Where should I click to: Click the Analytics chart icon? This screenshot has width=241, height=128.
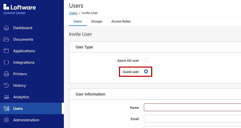coord(6,97)
